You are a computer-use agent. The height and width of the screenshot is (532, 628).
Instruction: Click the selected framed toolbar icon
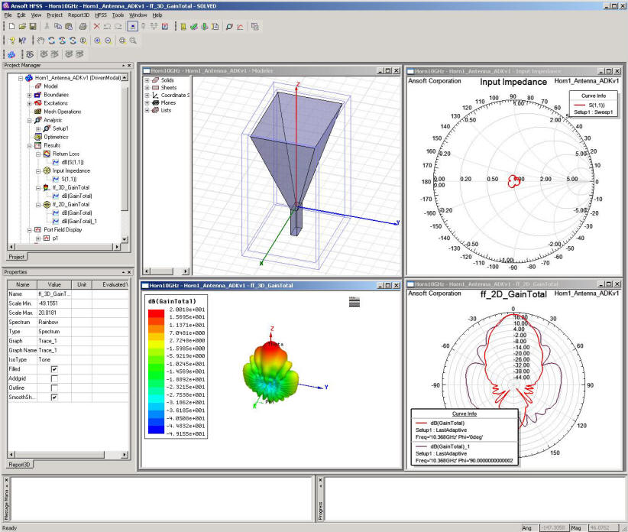(132, 27)
